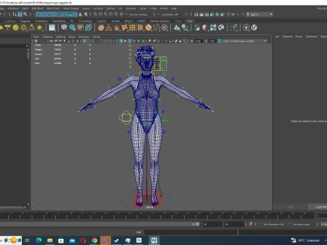The height and width of the screenshot is (245, 327).
Task: Click the orange fur shelf icon
Action: click(116, 28)
